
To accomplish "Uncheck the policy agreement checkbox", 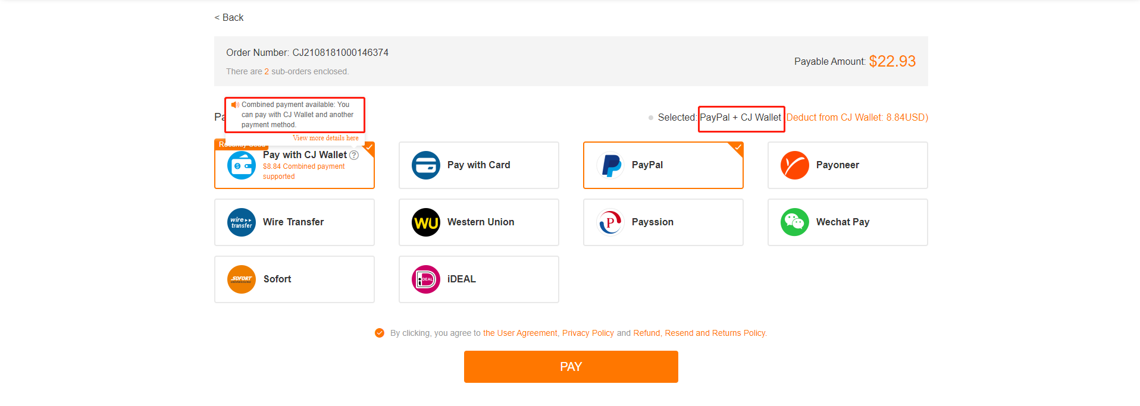I will 380,333.
